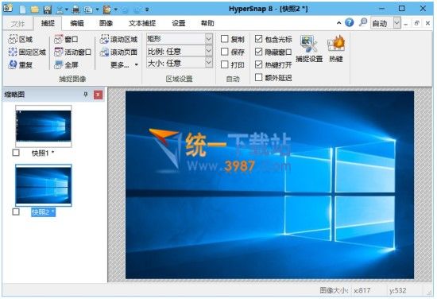Open the 热键 hotkeys button

click(336, 49)
